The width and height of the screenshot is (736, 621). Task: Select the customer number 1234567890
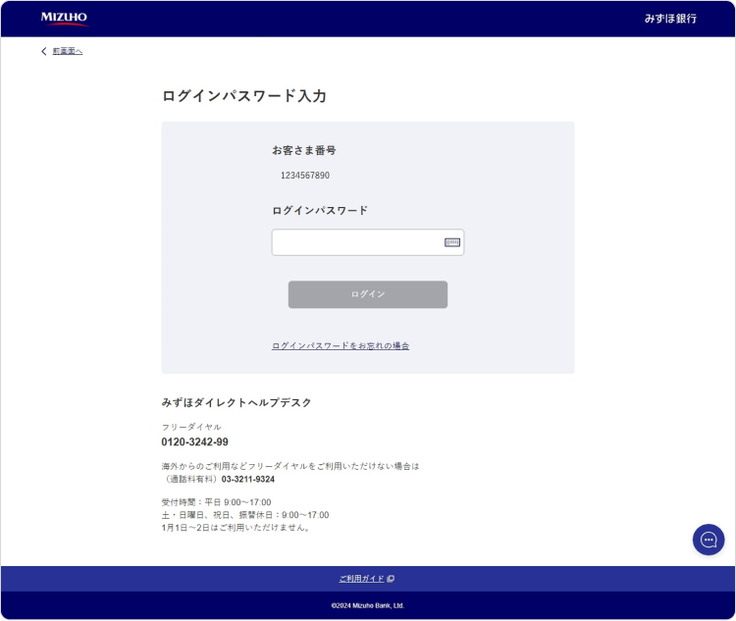click(x=305, y=176)
